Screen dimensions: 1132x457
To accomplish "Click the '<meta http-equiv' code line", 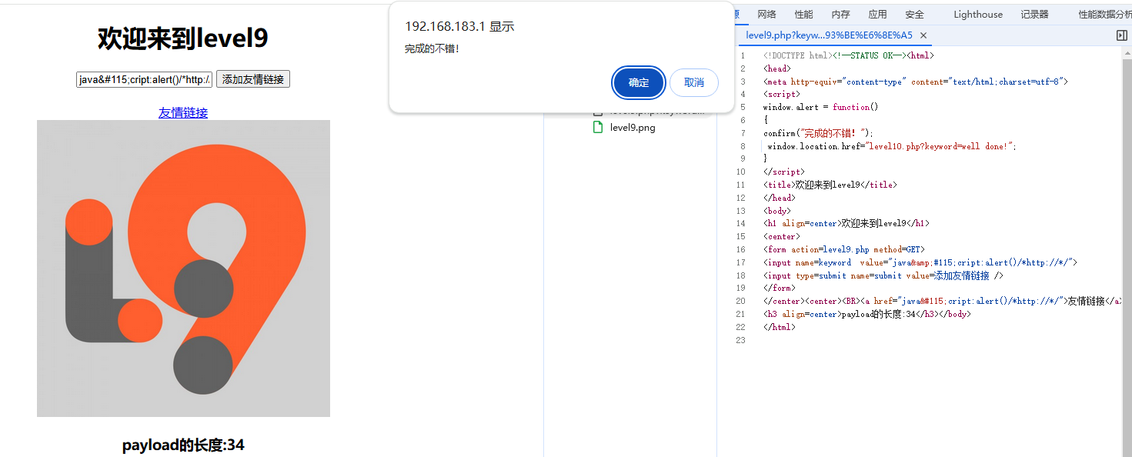I will pyautogui.click(x=916, y=82).
